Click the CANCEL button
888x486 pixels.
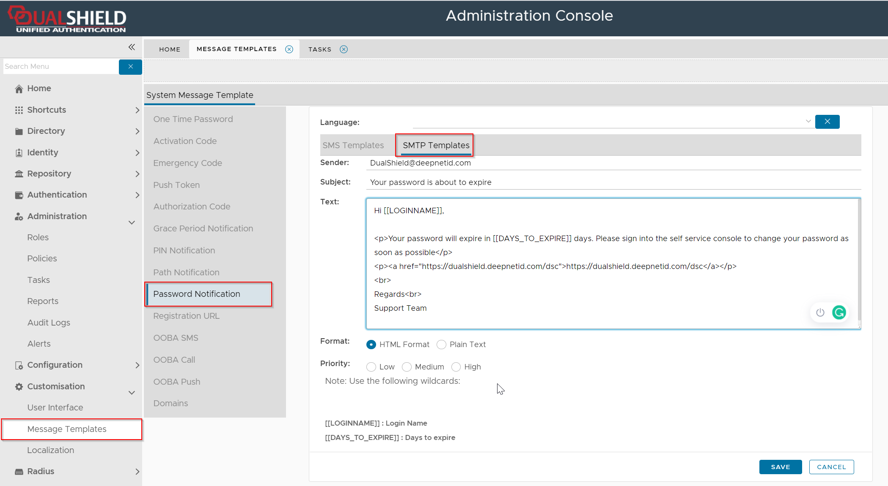coord(831,467)
